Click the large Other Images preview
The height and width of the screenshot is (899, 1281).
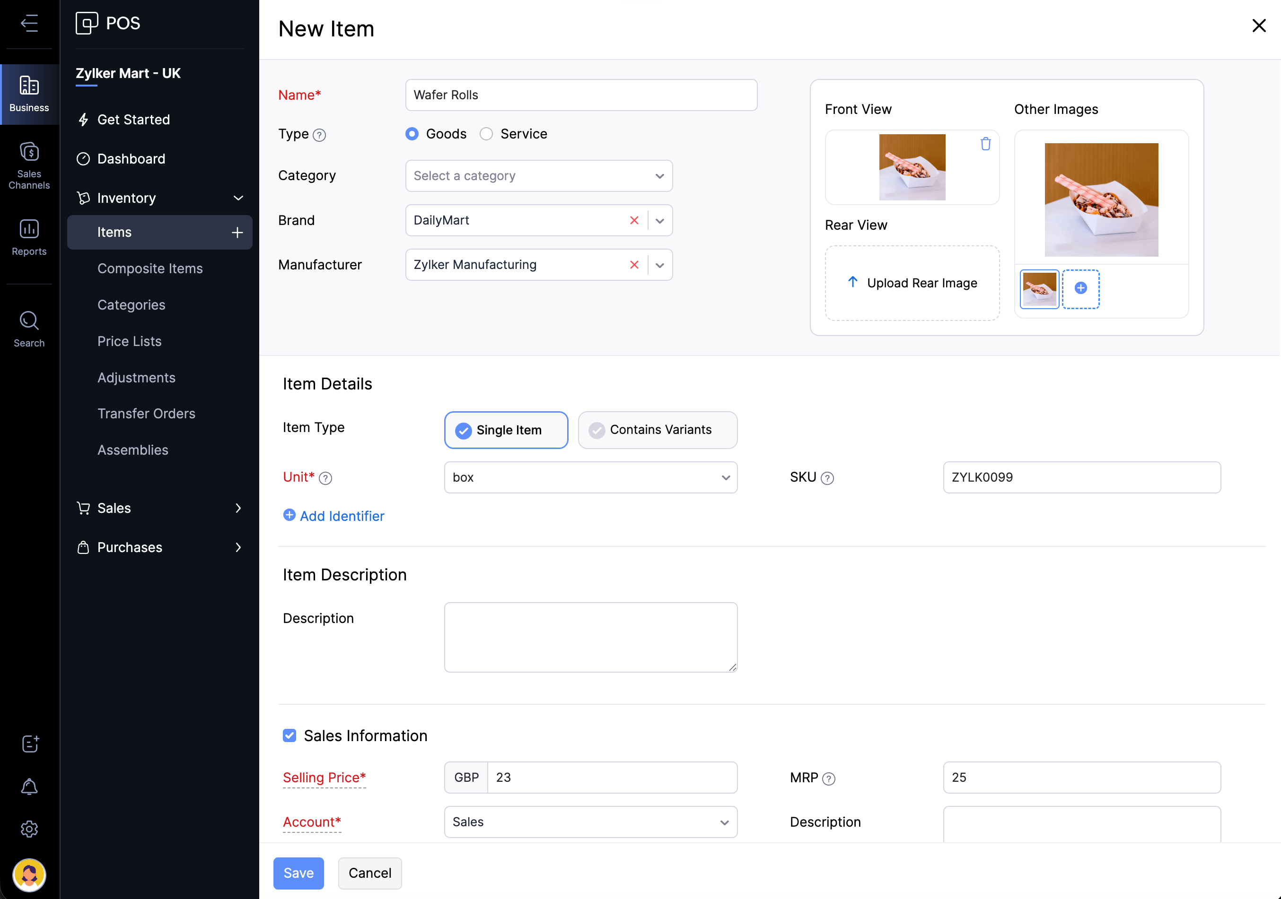tap(1101, 199)
